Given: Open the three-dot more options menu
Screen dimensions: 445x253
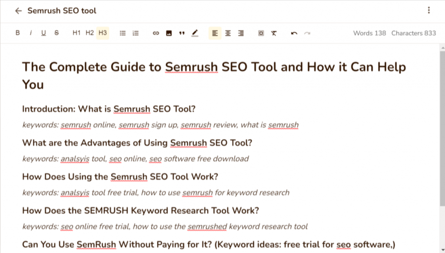Looking at the screenshot, I should tap(429, 10).
